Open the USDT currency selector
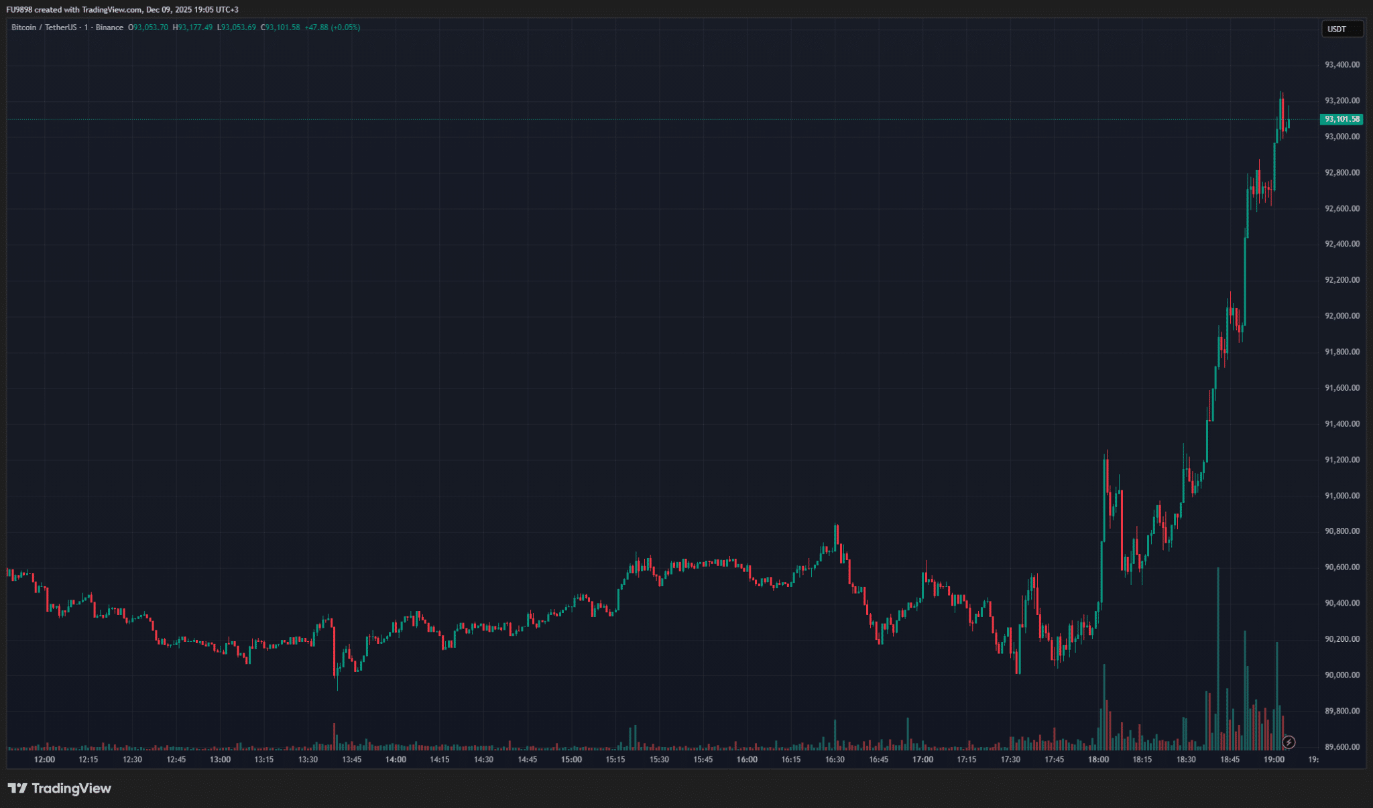The height and width of the screenshot is (808, 1373). pyautogui.click(x=1341, y=29)
